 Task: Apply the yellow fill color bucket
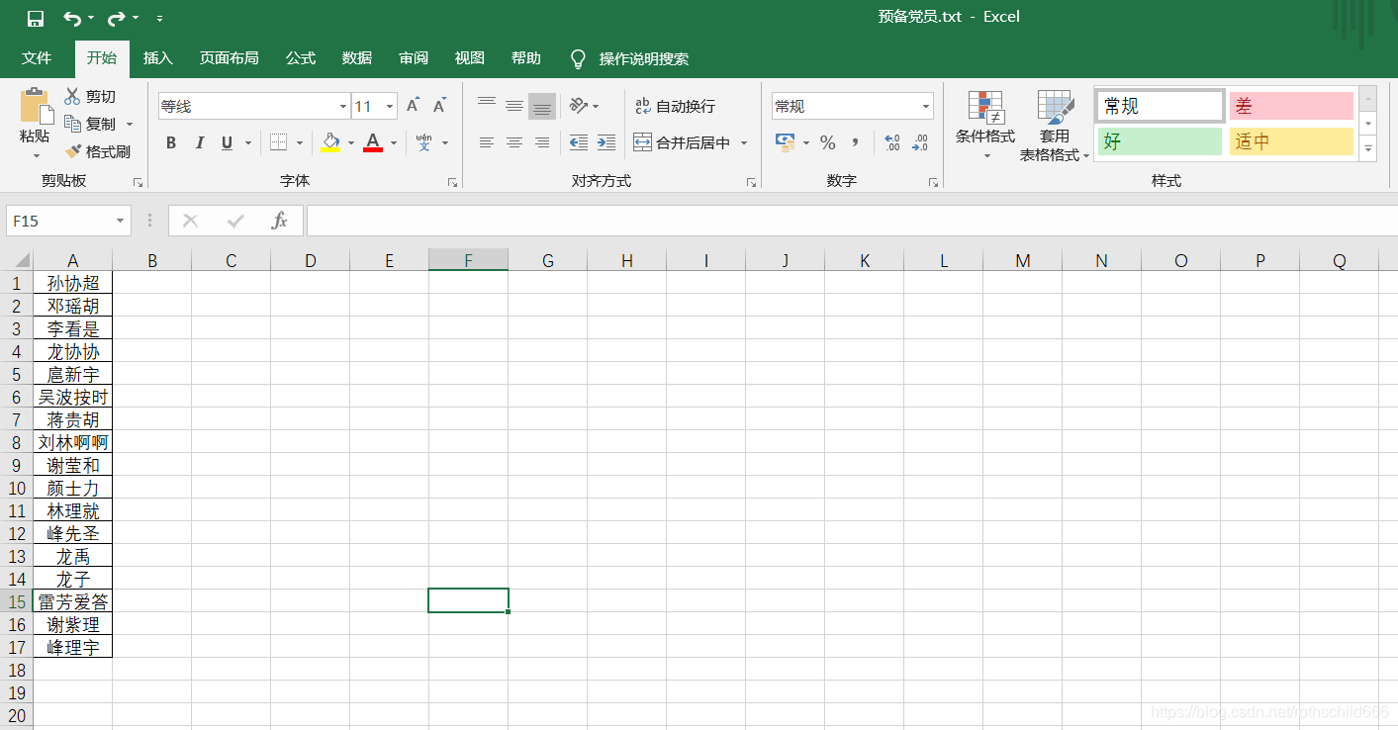[x=330, y=142]
